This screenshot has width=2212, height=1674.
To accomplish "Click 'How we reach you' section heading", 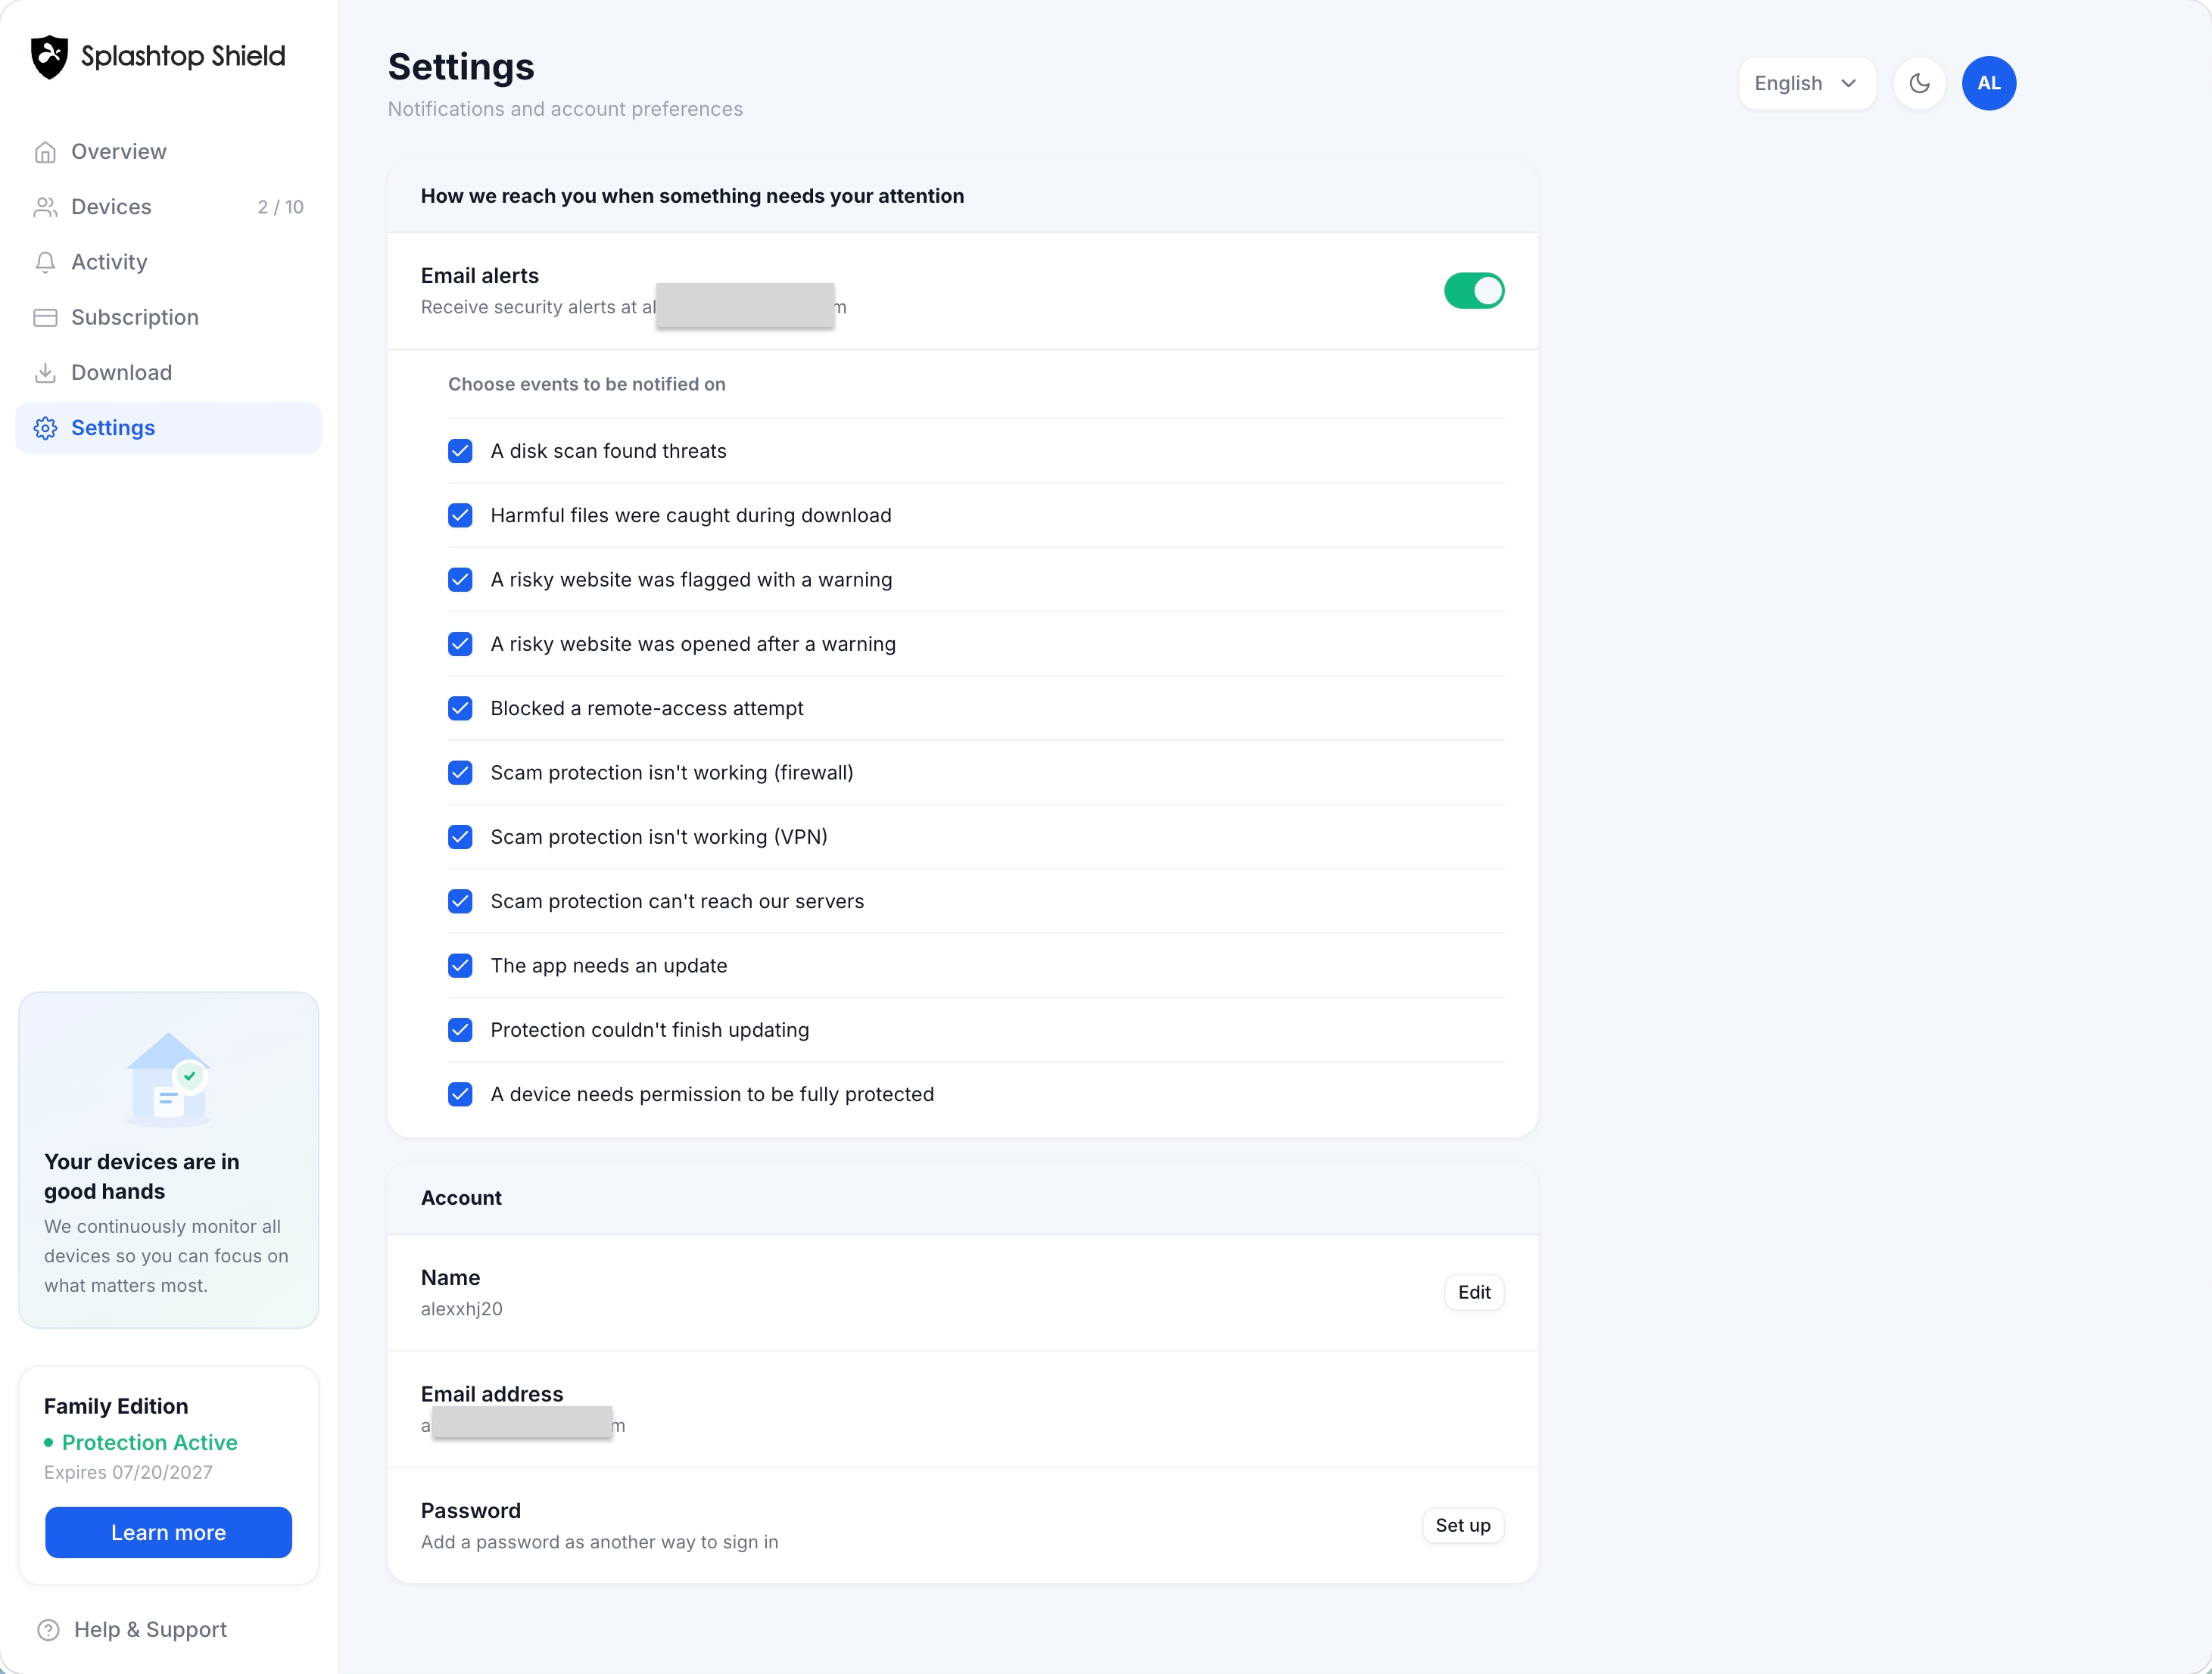I will pyautogui.click(x=692, y=196).
